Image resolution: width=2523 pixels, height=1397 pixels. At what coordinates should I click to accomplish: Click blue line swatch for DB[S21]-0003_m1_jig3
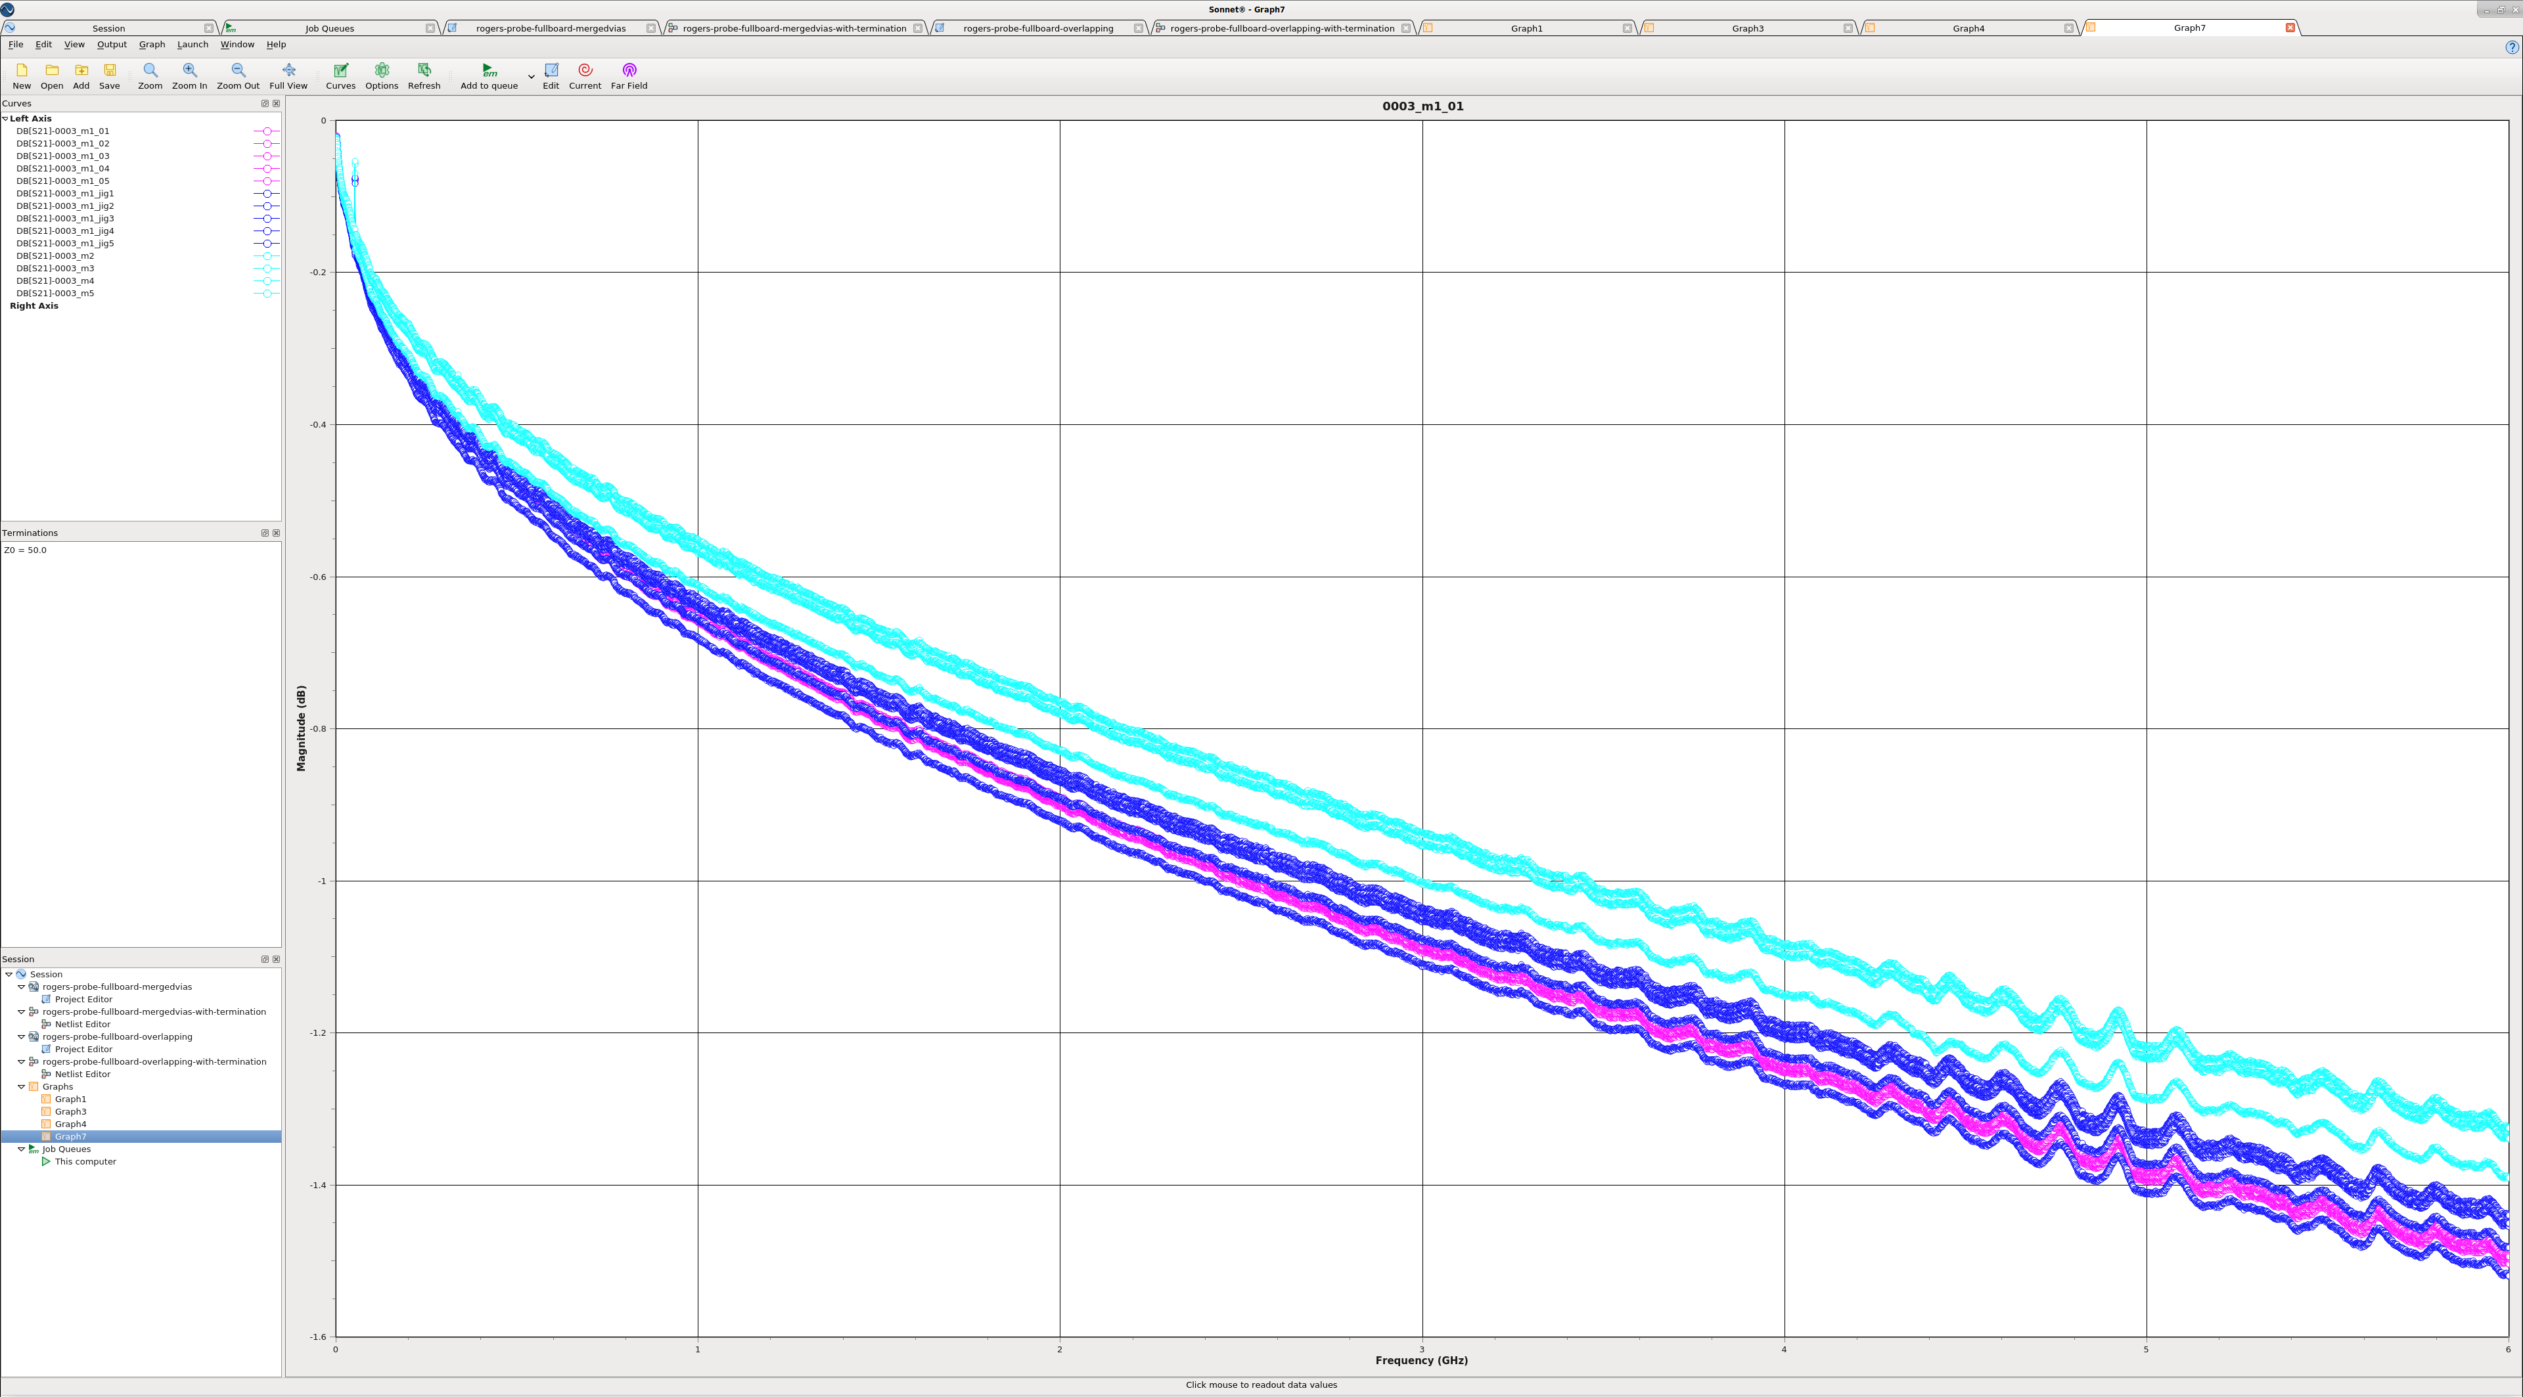click(x=266, y=219)
